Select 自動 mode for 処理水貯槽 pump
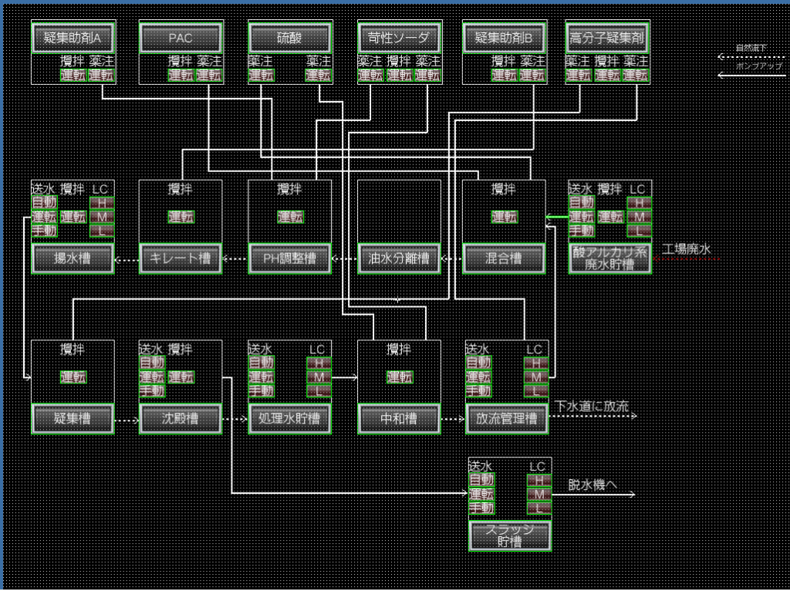 click(261, 363)
